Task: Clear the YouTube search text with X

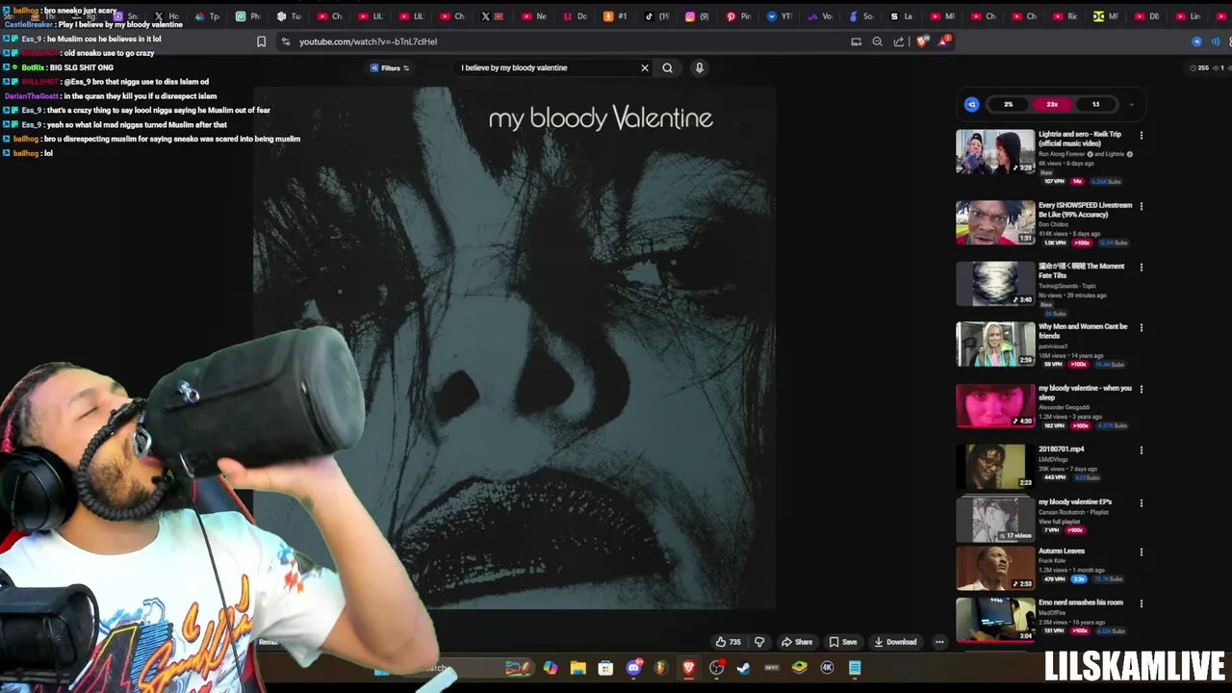Action: 645,67
